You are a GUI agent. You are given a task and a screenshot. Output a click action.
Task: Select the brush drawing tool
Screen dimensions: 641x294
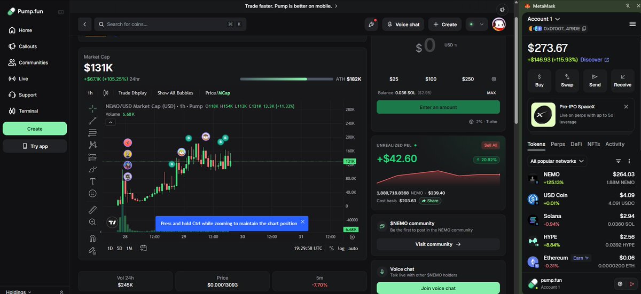click(x=92, y=170)
